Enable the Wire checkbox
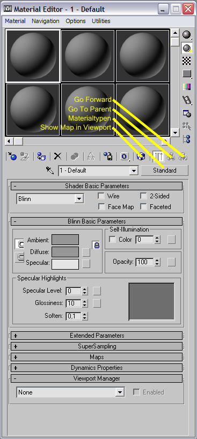 tap(101, 196)
